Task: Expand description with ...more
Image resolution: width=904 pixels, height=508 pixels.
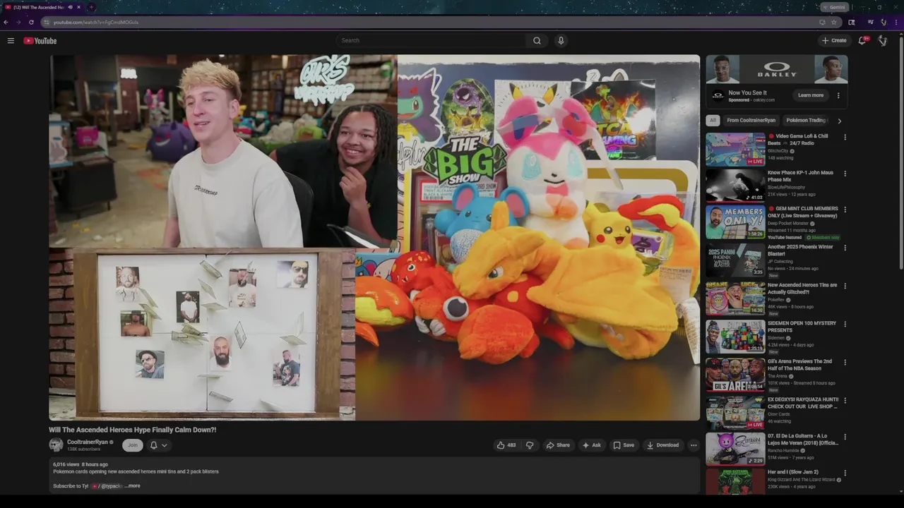Action: coord(132,486)
